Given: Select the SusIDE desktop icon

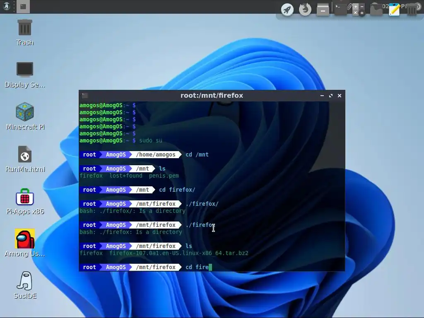Looking at the screenshot, I should (x=25, y=285).
